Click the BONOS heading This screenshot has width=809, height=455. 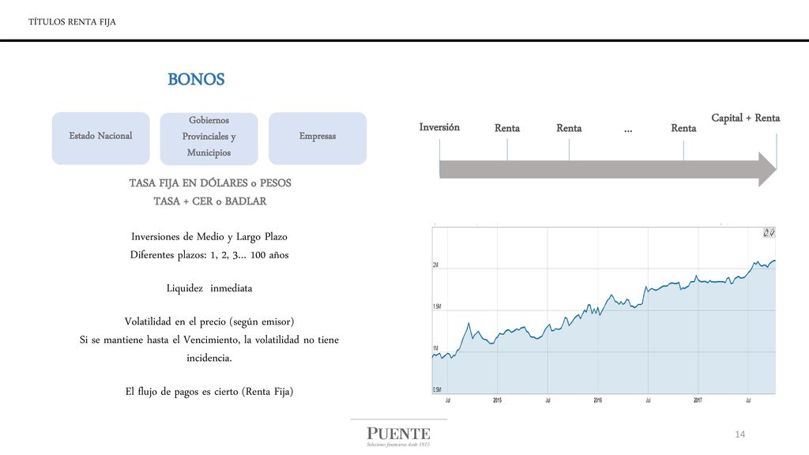[x=196, y=80]
